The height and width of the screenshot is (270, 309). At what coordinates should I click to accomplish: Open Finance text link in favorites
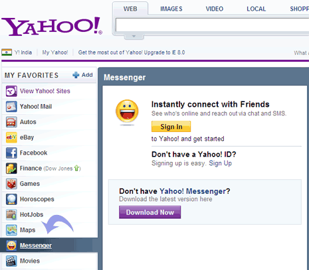tap(31, 169)
